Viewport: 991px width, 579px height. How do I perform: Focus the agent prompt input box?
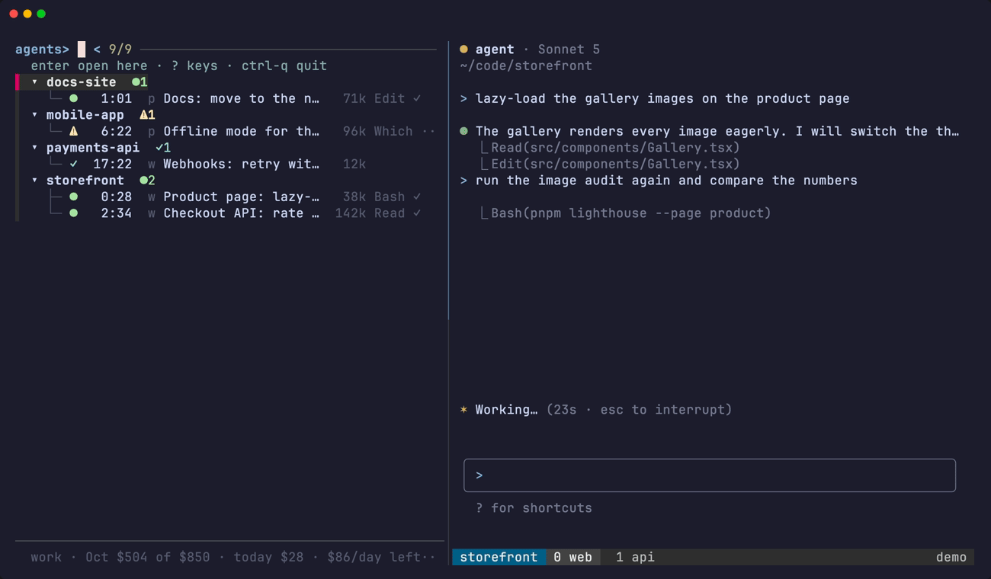pyautogui.click(x=710, y=475)
